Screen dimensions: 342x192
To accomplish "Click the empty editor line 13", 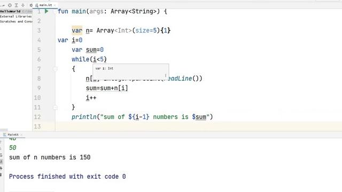I will point(198,126).
